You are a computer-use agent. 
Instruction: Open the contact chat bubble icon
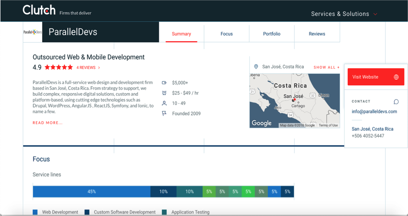coord(396,101)
